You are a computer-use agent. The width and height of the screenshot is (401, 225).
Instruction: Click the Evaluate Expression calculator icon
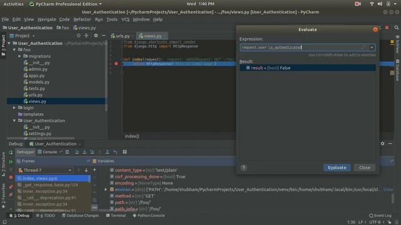[125, 152]
